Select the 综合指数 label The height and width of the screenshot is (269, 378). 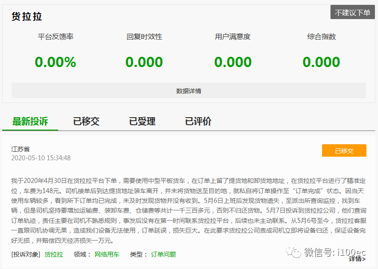pyautogui.click(x=321, y=36)
